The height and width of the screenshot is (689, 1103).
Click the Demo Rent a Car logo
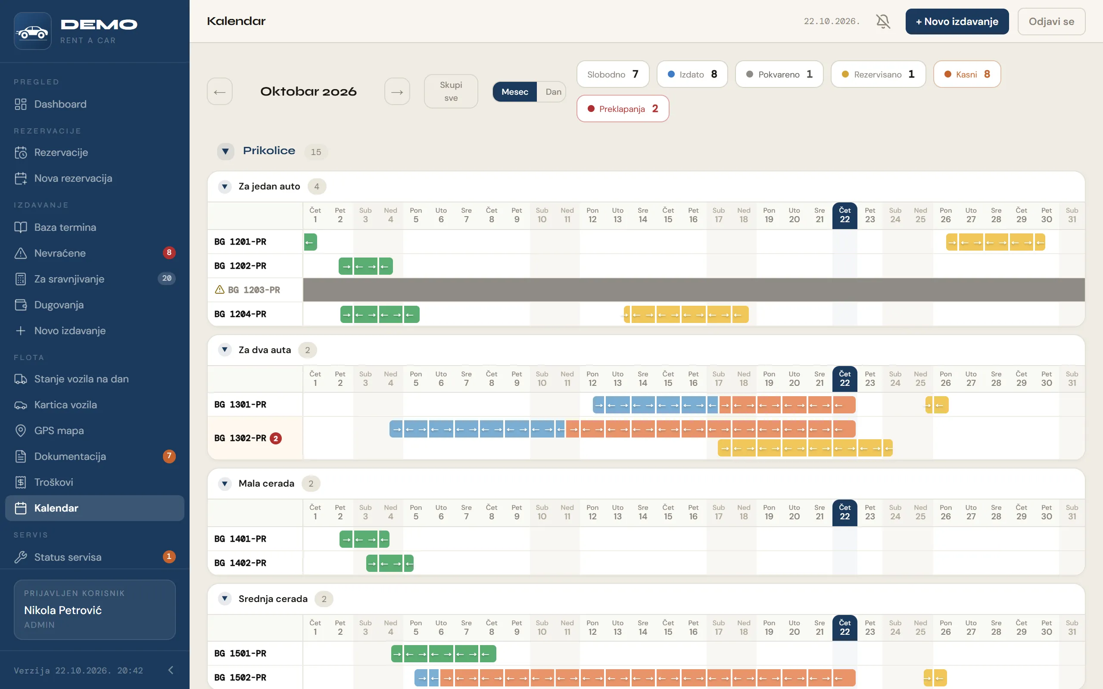click(32, 31)
